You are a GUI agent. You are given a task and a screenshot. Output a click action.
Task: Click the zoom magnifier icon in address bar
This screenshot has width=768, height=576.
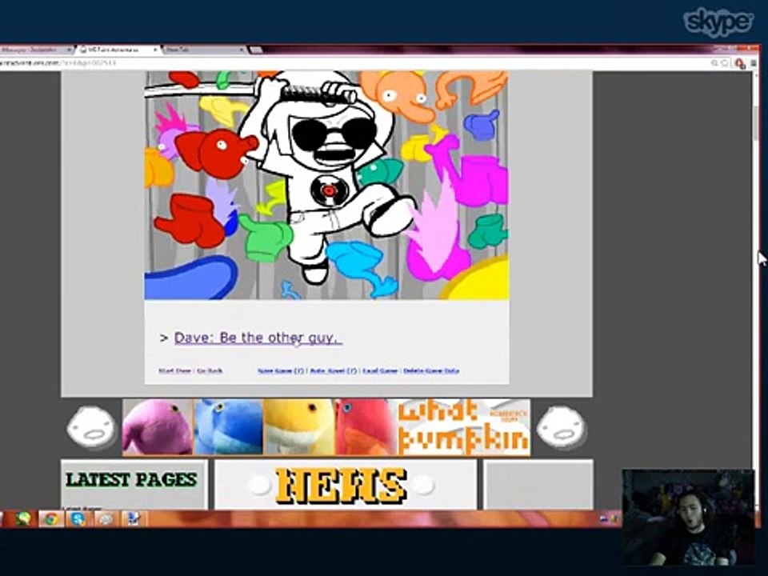714,62
